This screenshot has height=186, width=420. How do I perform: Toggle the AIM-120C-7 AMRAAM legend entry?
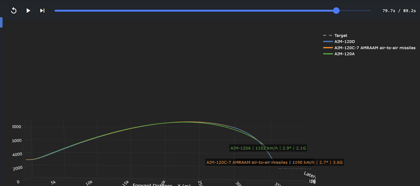(370, 48)
